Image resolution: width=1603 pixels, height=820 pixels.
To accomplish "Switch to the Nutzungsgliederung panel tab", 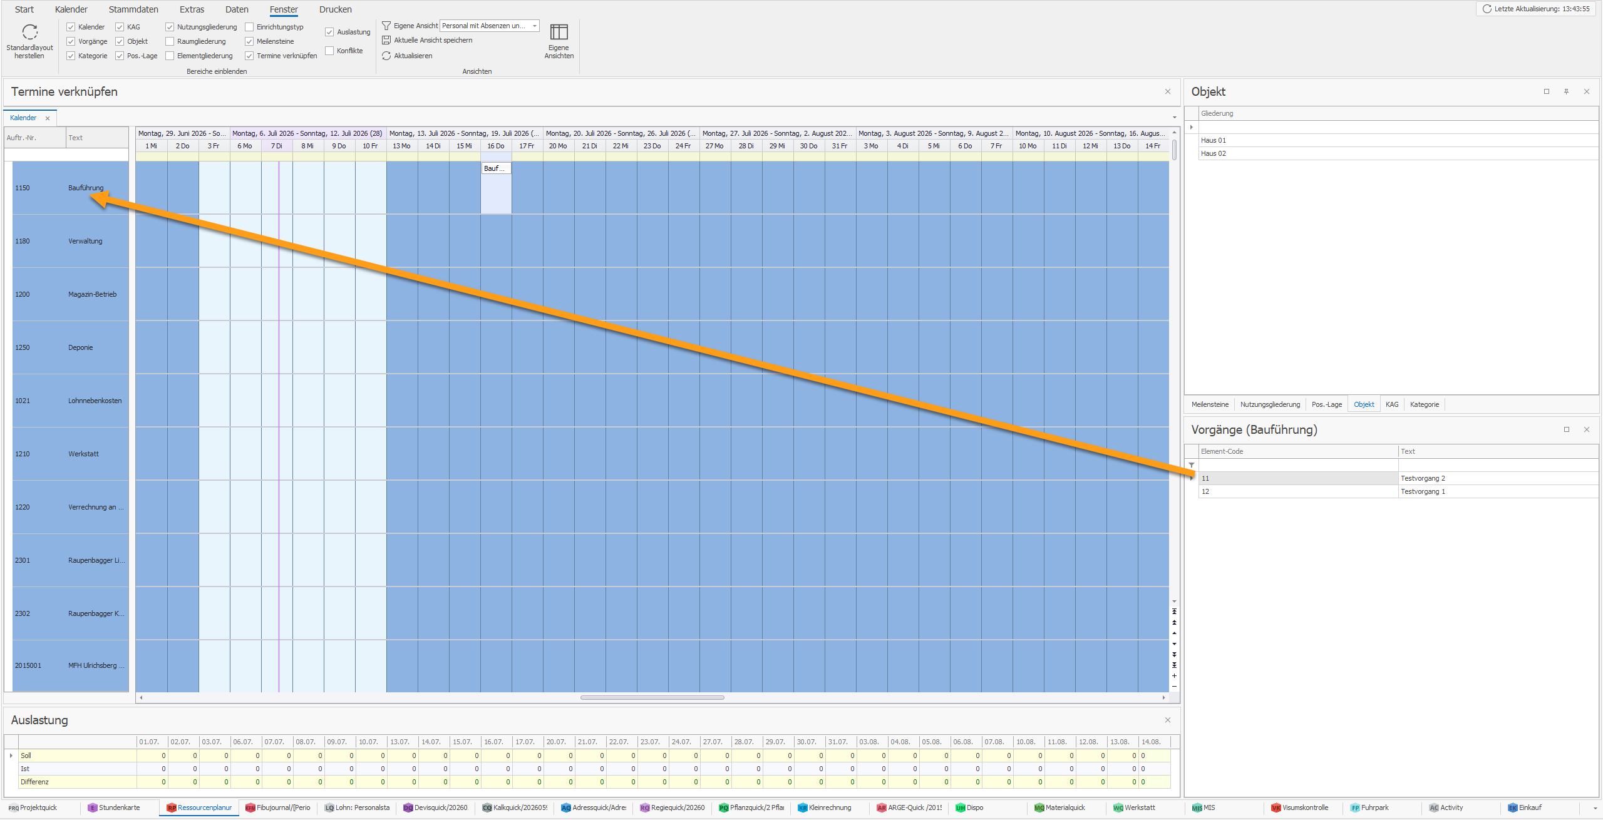I will pos(1270,404).
